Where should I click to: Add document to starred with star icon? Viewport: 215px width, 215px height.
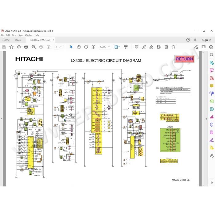coord(11,47)
